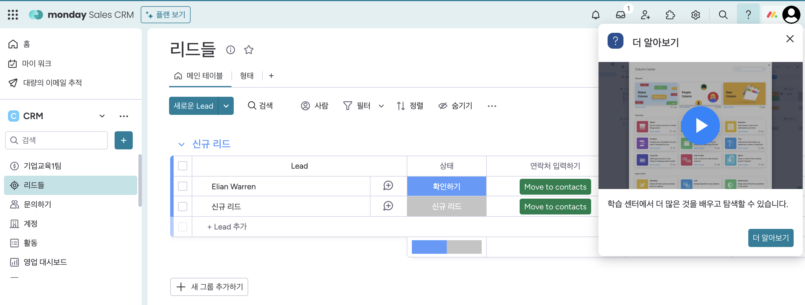Play the Column Center tutorial video
The image size is (805, 305).
coord(700,125)
